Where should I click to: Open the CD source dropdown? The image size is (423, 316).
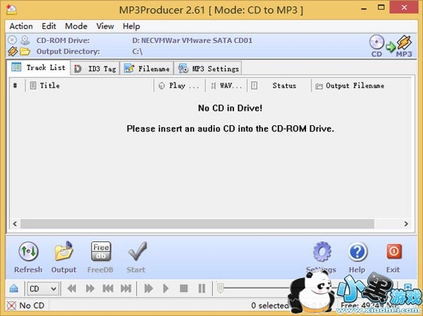click(42, 289)
